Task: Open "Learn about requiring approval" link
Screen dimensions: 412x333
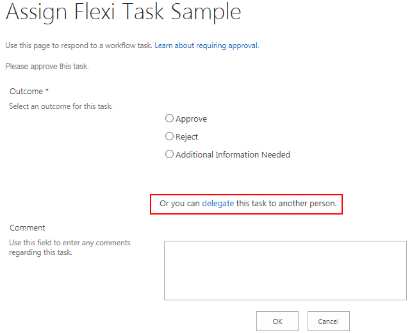Action: click(x=206, y=45)
